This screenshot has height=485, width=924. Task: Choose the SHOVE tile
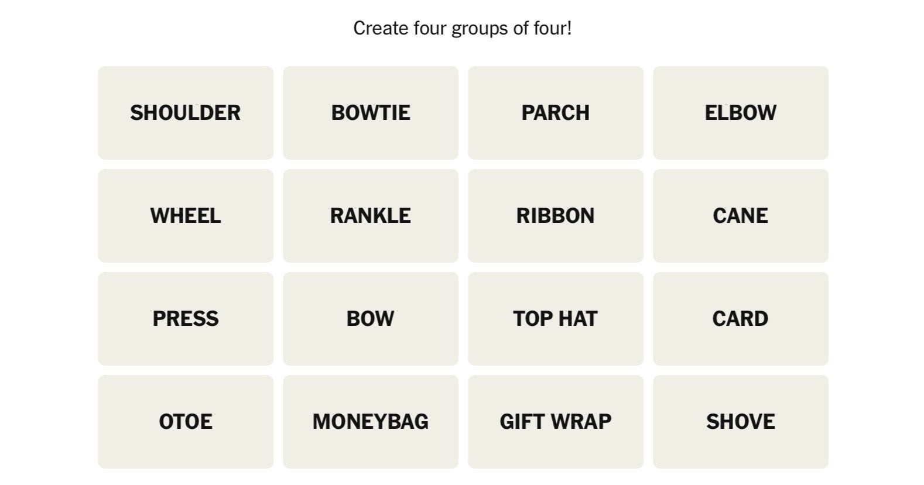pos(740,422)
